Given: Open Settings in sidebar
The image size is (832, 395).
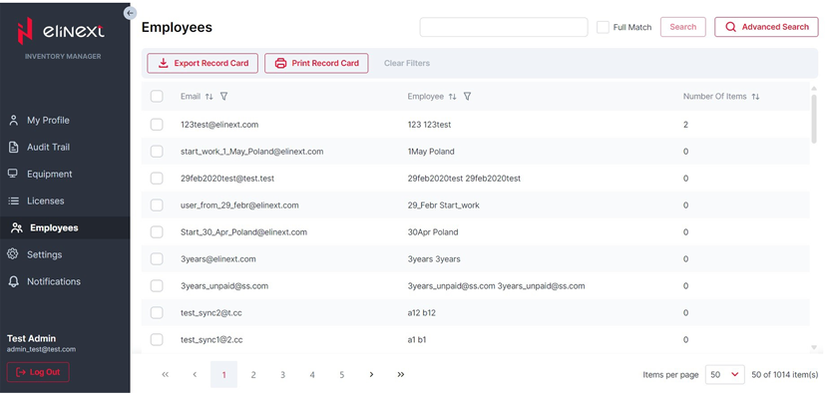Looking at the screenshot, I should (45, 254).
